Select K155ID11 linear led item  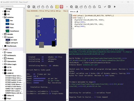pyautogui.click(x=14, y=76)
